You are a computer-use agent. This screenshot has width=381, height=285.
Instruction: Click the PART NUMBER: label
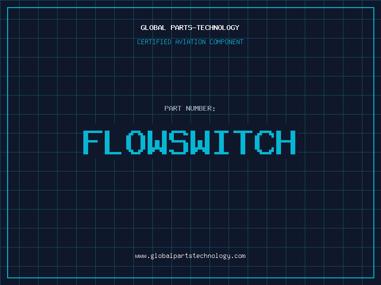(x=190, y=108)
